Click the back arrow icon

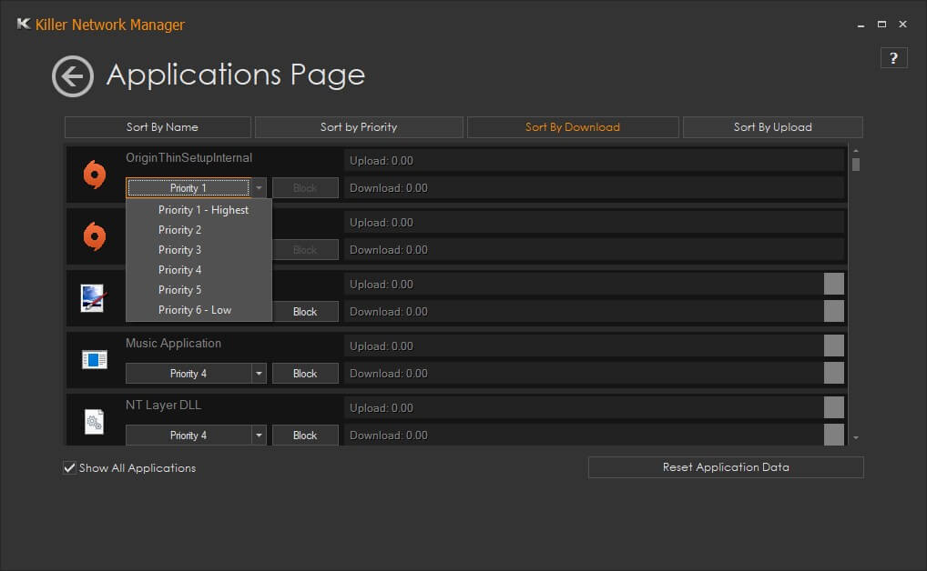[73, 76]
